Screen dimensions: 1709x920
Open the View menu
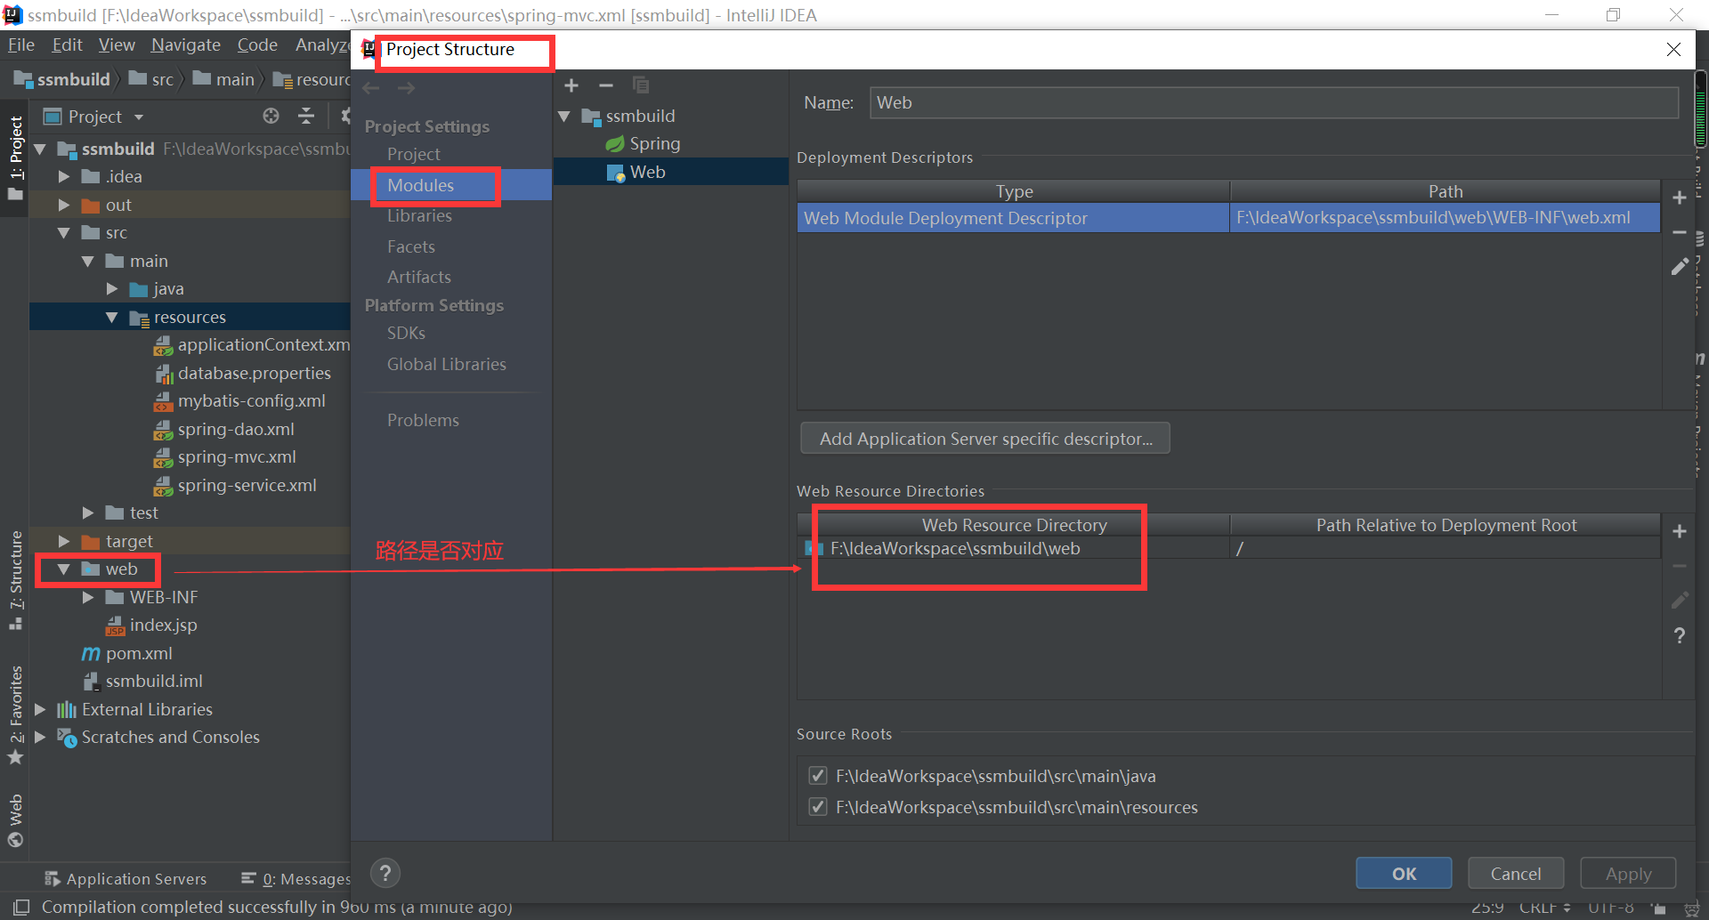coord(117,44)
